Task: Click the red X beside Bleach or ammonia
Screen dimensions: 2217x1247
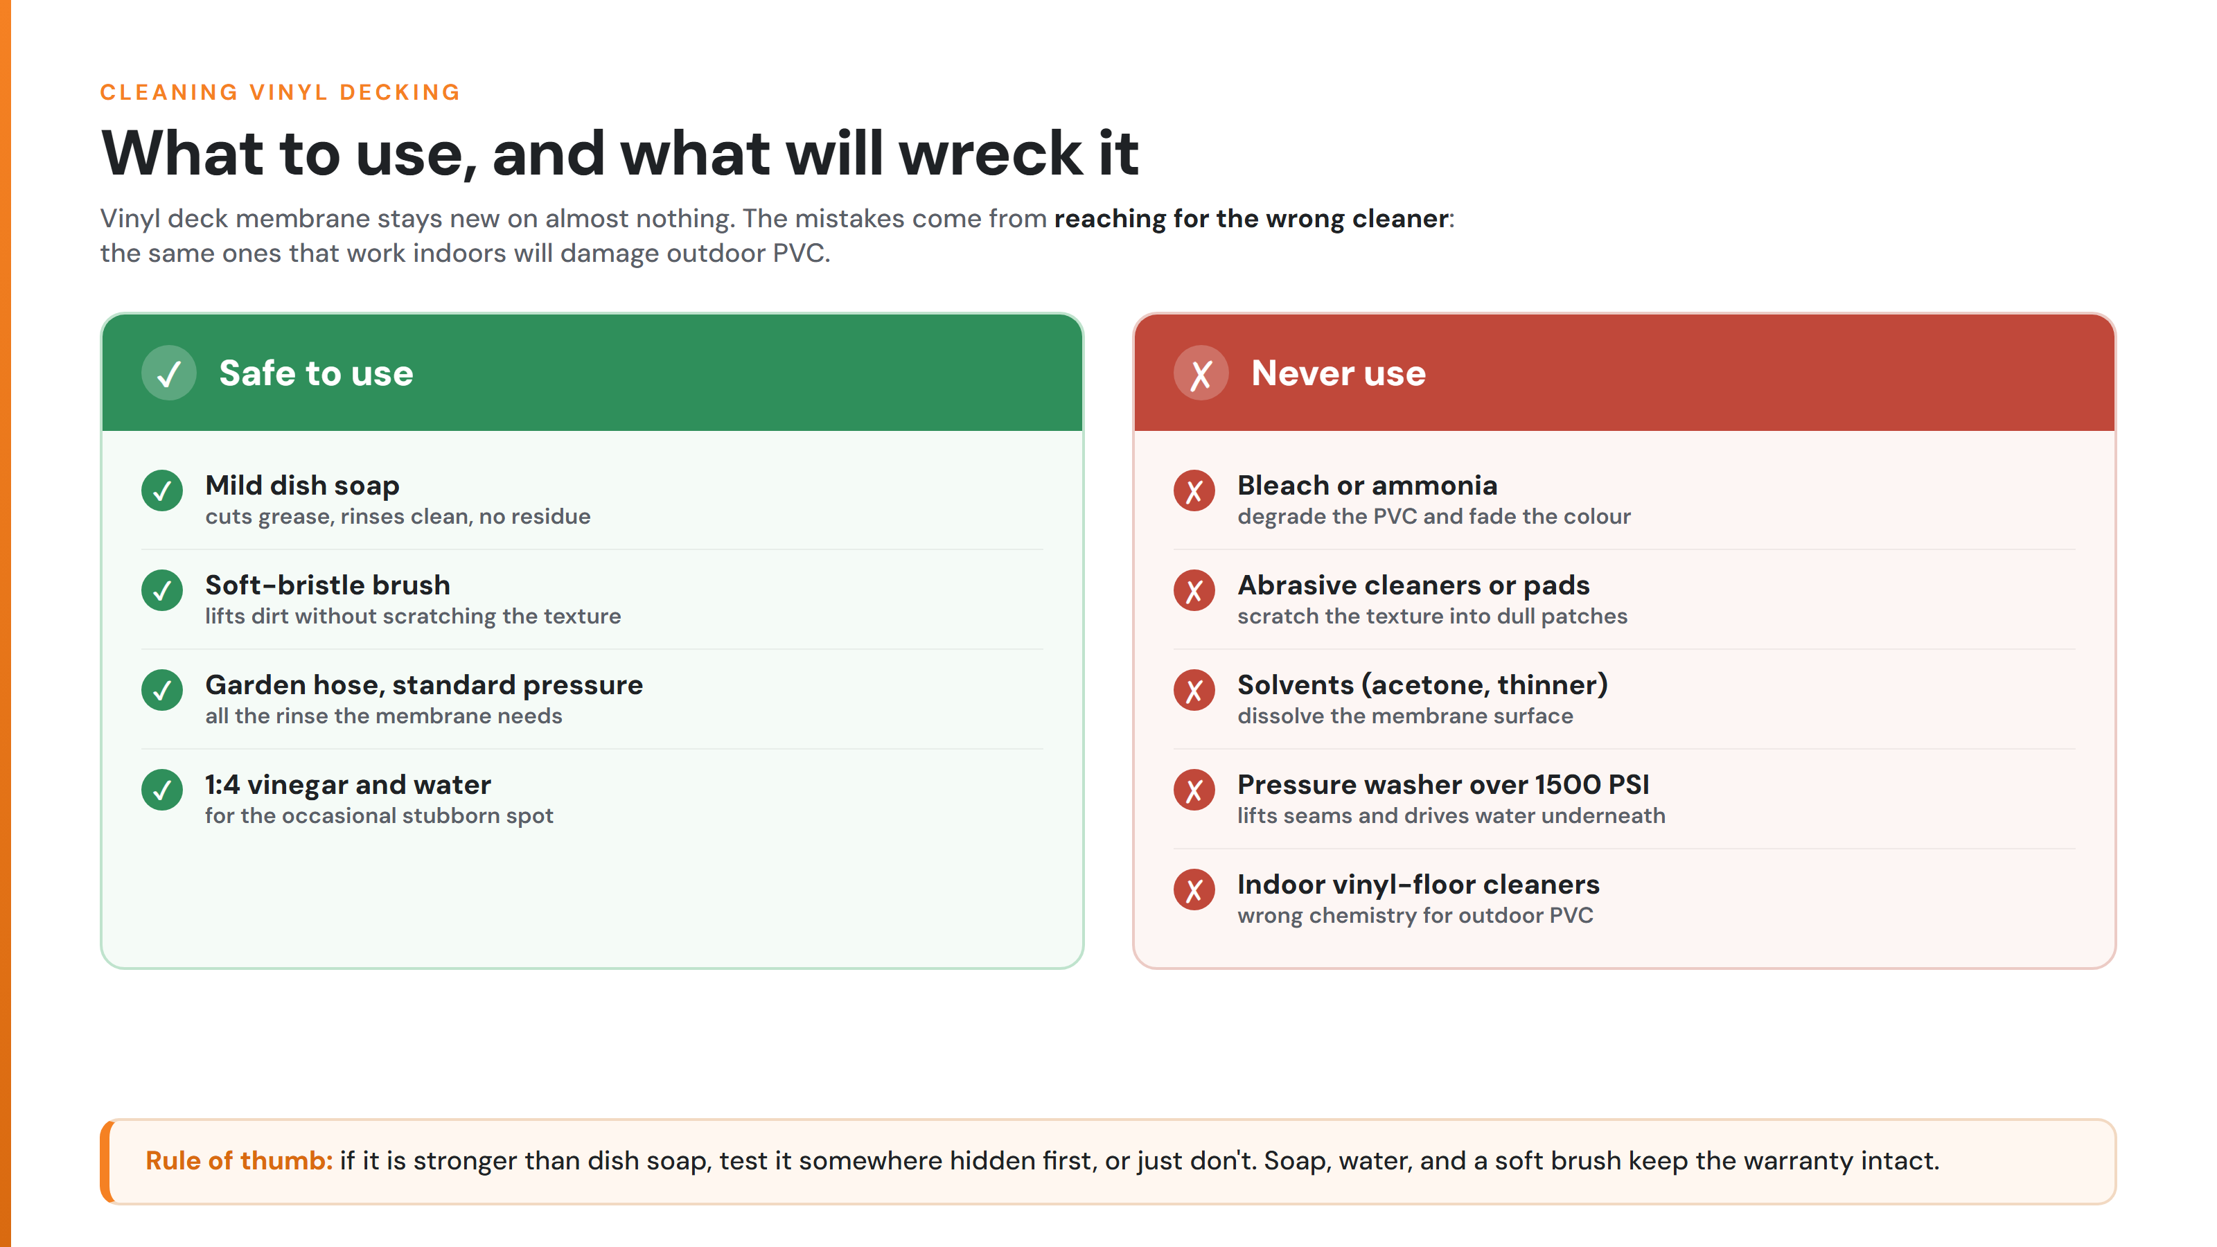Action: (1194, 490)
